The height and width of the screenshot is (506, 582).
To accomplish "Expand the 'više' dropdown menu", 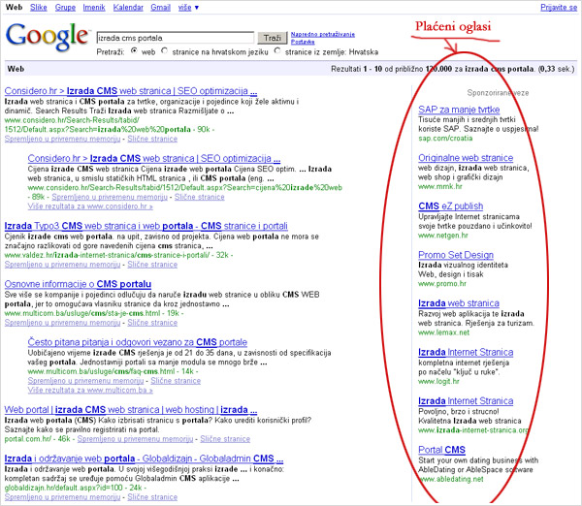I will [188, 7].
